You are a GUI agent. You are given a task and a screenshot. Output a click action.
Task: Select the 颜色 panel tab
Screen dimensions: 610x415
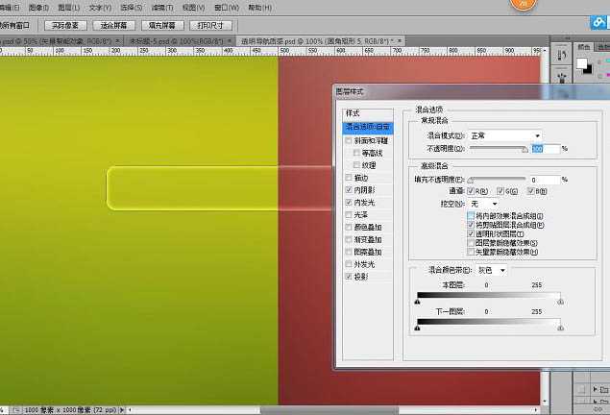[x=583, y=47]
